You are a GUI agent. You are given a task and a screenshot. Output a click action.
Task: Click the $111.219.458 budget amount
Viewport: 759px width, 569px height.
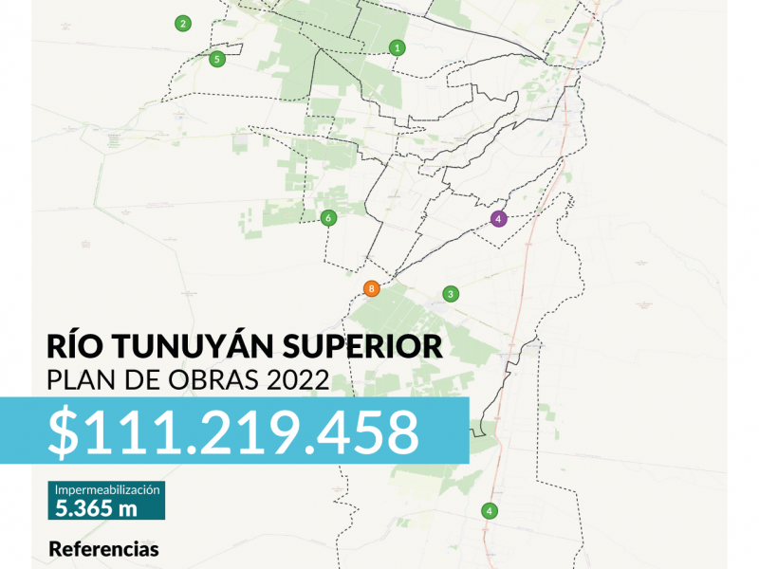(x=233, y=431)
